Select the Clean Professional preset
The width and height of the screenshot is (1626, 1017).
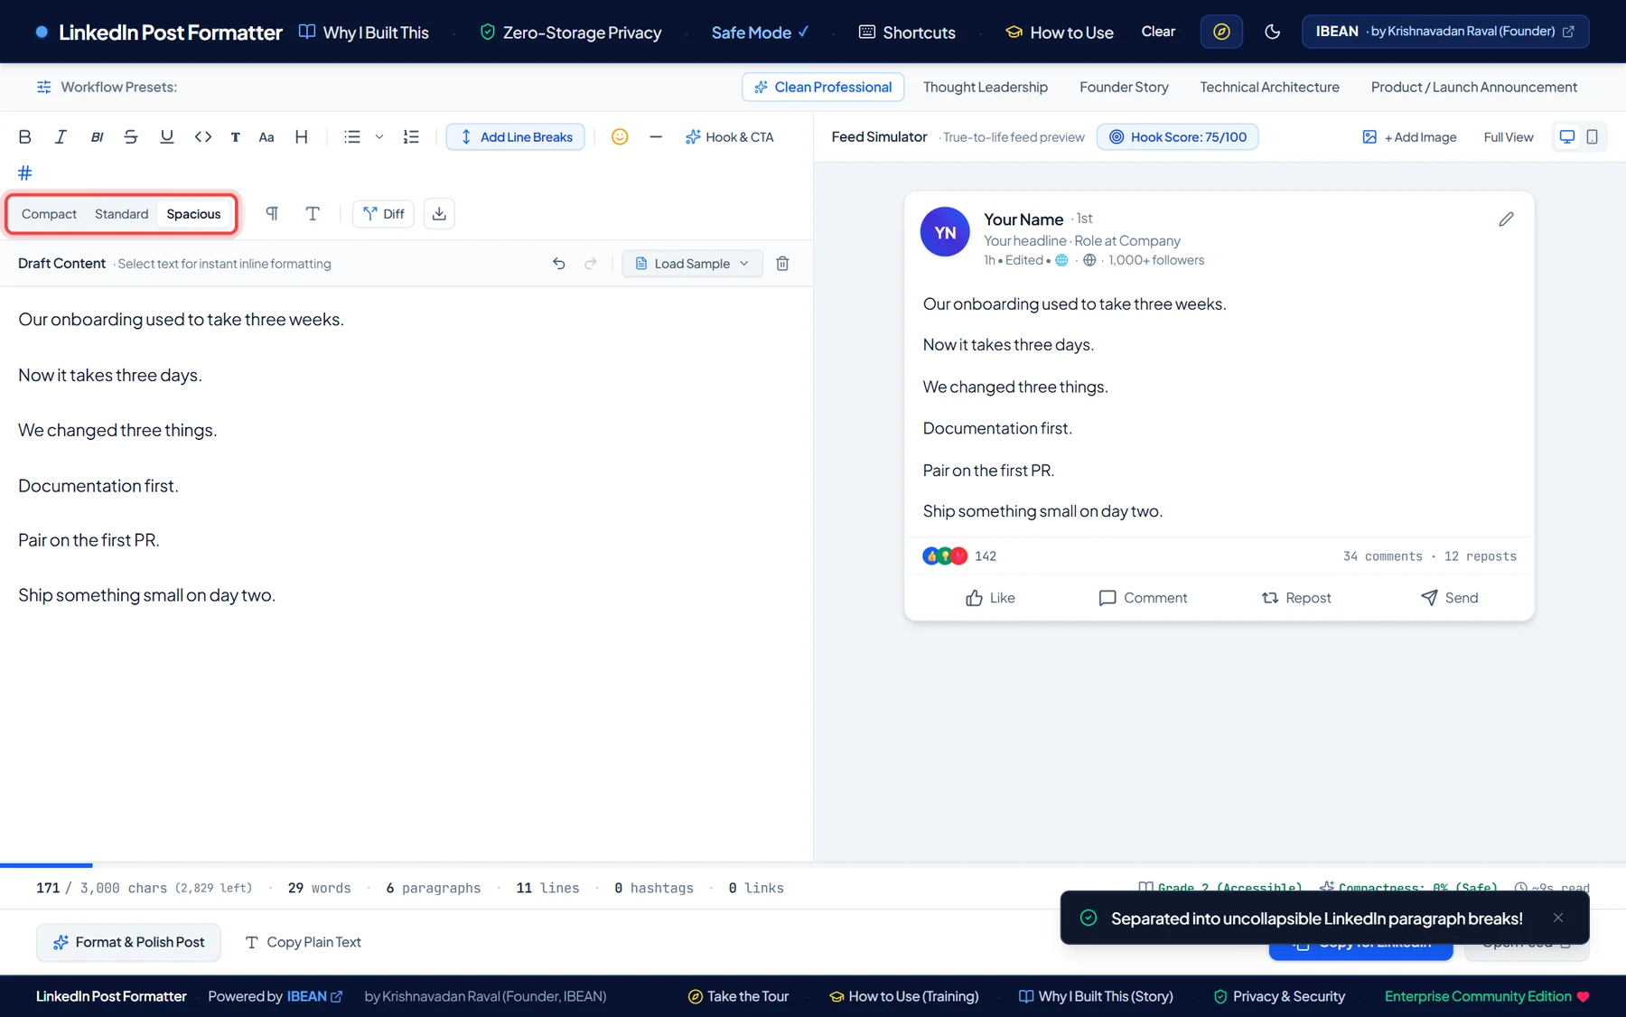pos(823,88)
